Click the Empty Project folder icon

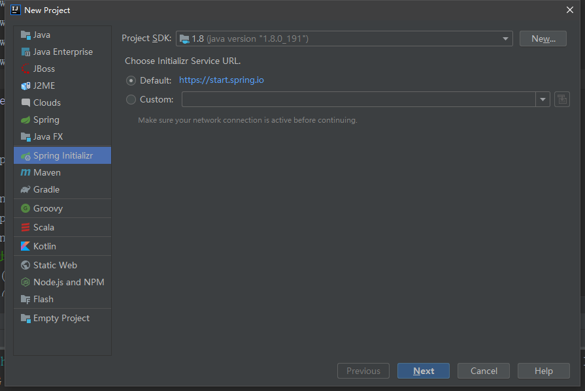point(25,319)
